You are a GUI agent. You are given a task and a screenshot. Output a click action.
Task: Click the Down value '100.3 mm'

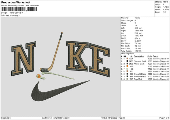coord(139,36)
